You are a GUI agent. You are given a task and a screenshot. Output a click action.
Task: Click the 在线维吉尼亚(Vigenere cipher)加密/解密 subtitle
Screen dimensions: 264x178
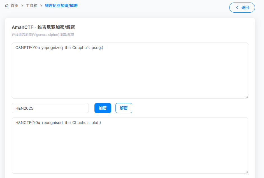[x=43, y=35]
